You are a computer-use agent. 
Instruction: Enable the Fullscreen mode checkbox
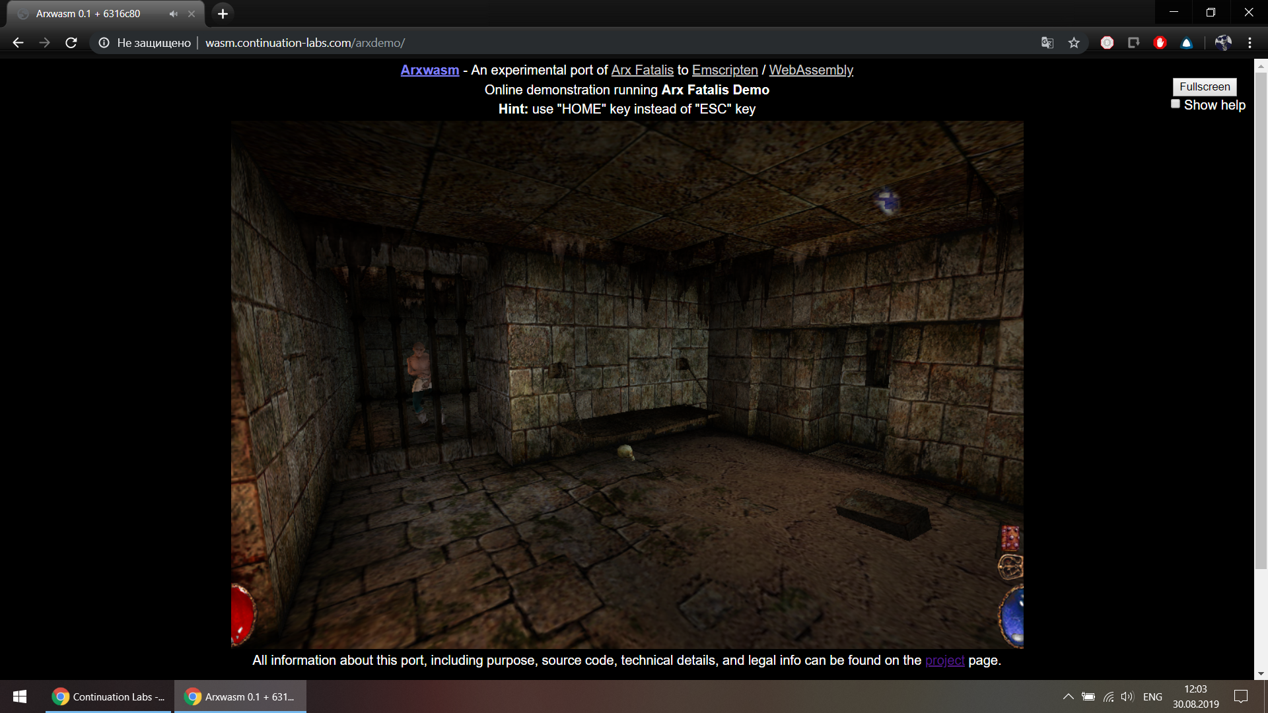pos(1205,86)
